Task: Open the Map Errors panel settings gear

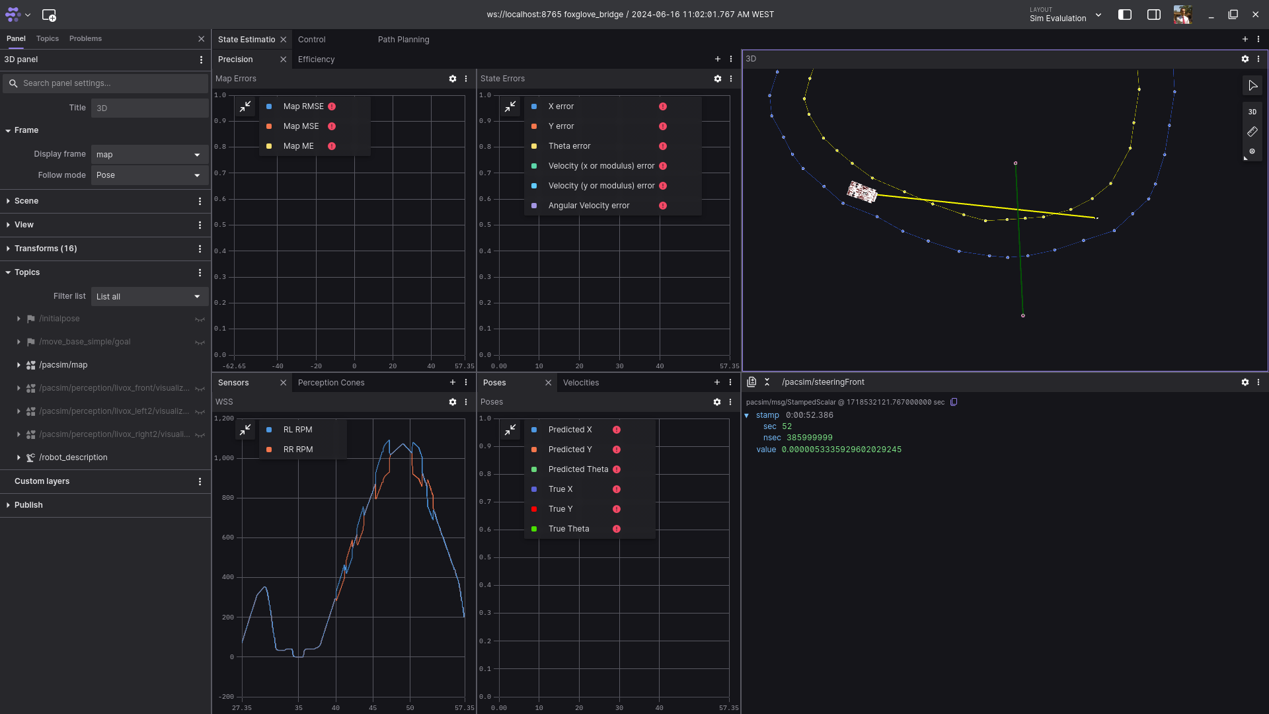Action: coord(453,79)
